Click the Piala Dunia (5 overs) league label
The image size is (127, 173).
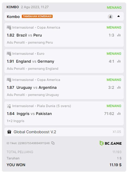coord(54,106)
